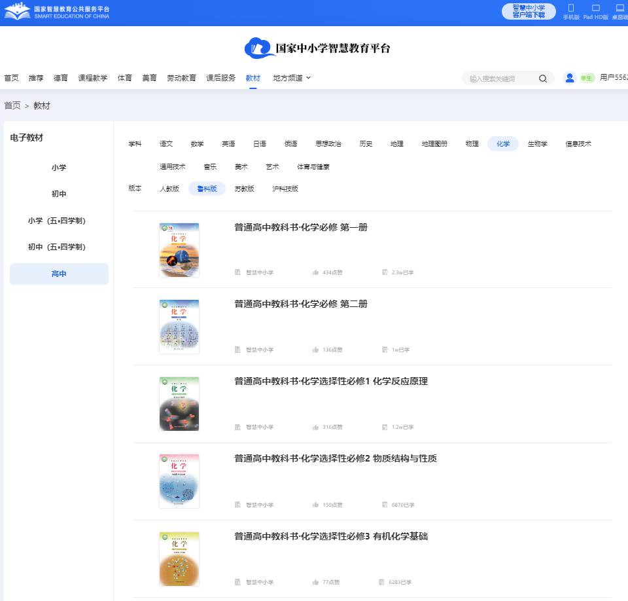Click the thumbs-up icon beside 434点赞
Screen dimensions: 628x601
point(315,272)
